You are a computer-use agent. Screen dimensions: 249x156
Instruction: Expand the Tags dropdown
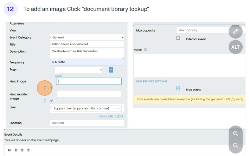101,70
